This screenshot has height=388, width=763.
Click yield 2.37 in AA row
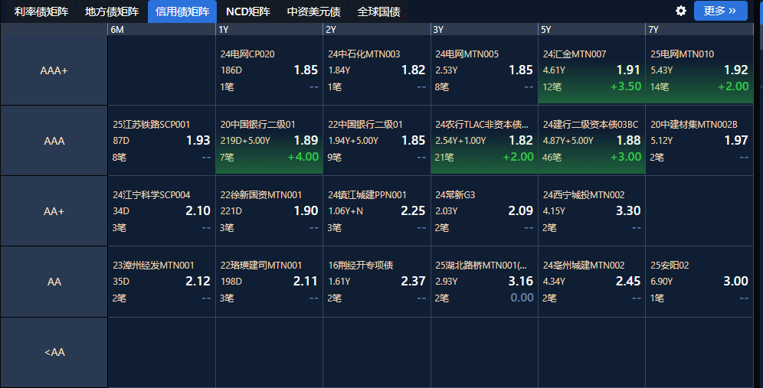(413, 282)
